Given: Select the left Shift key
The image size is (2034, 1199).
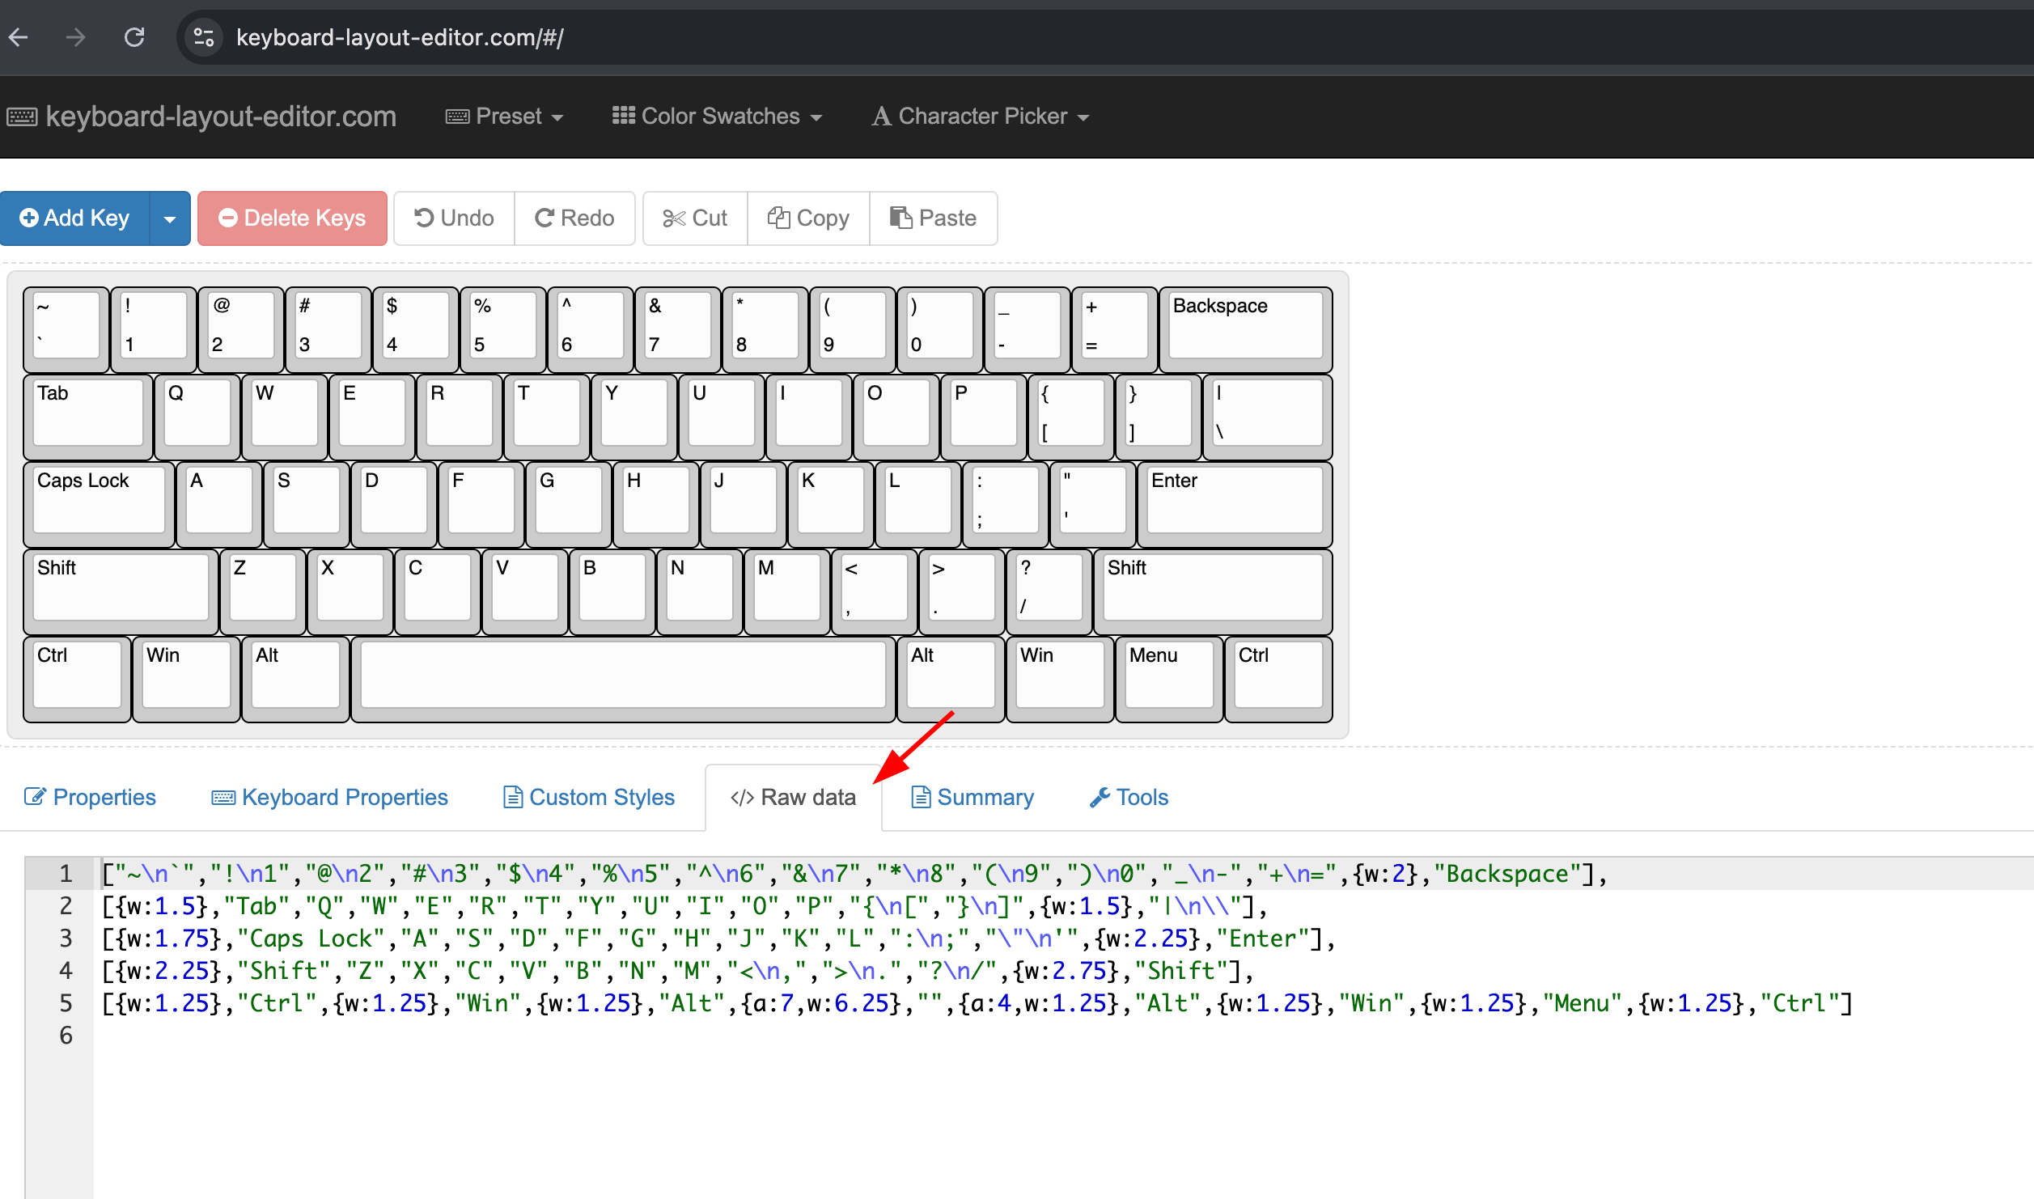Looking at the screenshot, I should pyautogui.click(x=120, y=589).
